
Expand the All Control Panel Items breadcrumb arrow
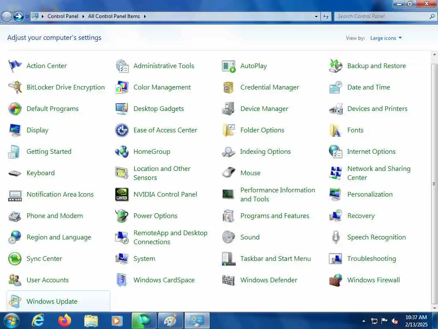click(x=145, y=17)
